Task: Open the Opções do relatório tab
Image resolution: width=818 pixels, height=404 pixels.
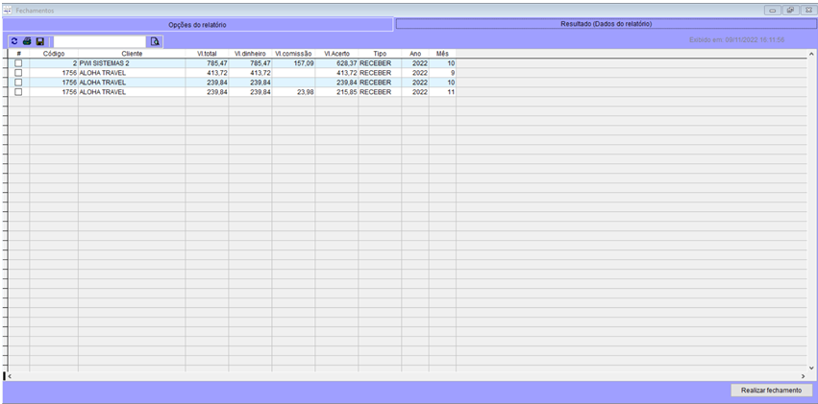Action: tap(197, 24)
